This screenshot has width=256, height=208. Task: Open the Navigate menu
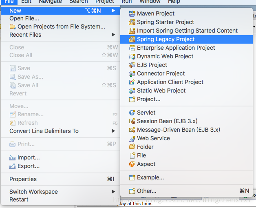50,2
